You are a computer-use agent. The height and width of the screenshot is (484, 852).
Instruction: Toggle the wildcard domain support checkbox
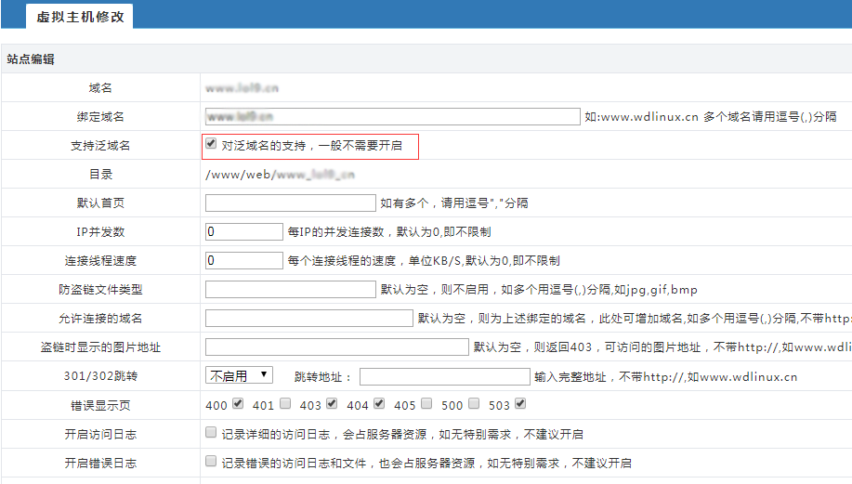click(x=211, y=145)
